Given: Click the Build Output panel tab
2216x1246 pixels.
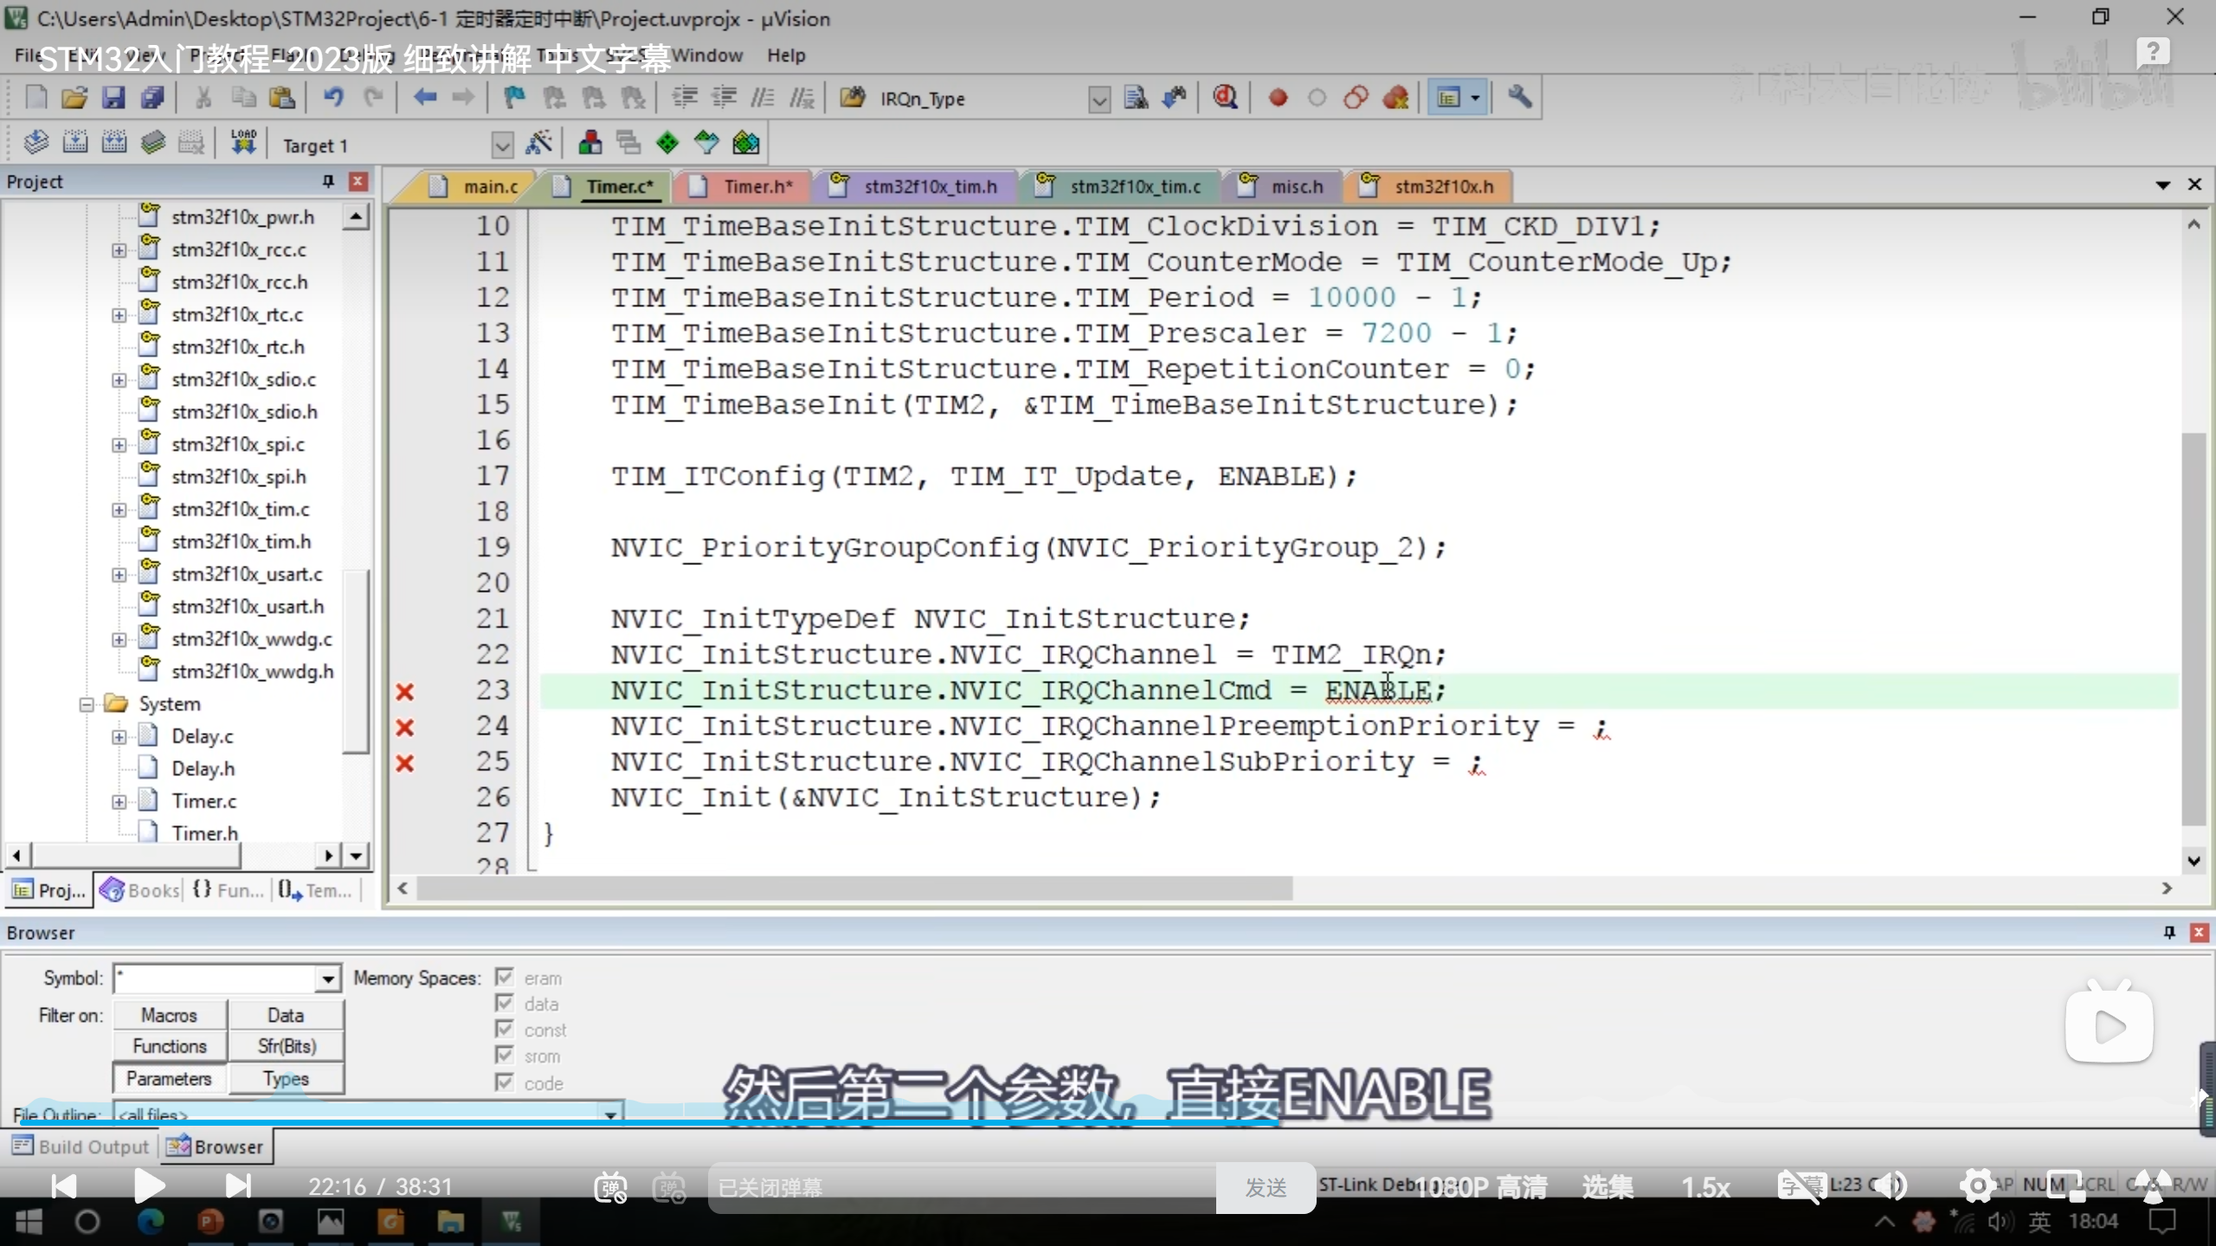Looking at the screenshot, I should 81,1146.
